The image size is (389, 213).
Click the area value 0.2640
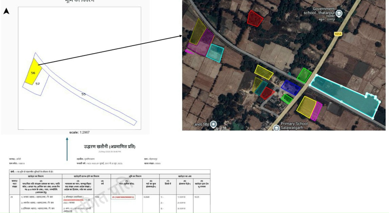(x=146, y=197)
